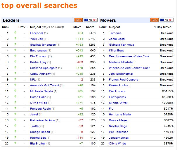The width and height of the screenshot is (177, 150).
Task: Click the 10909% move for Minnie Driver
Action: coord(168,103)
